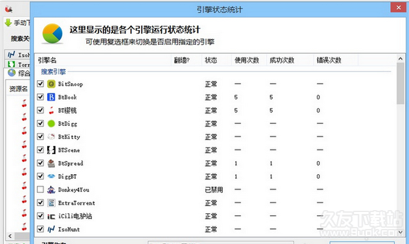
Task: Click the green download arrow in main window
Action: coord(8,23)
